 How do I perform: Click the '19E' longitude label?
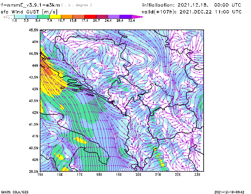coord(119,175)
